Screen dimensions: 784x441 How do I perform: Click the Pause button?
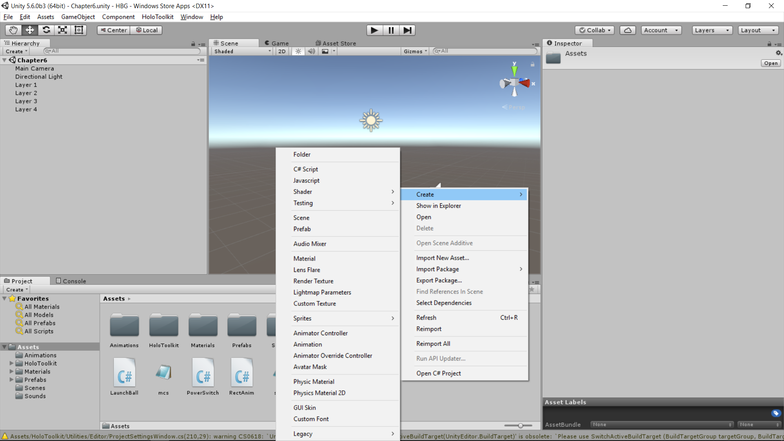tap(391, 30)
